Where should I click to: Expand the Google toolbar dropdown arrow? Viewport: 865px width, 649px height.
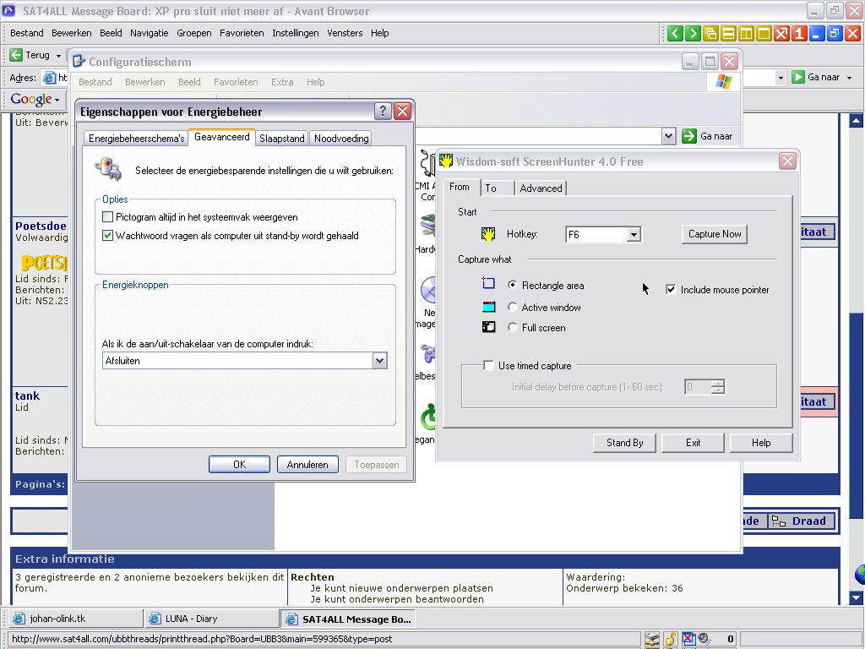(x=57, y=100)
